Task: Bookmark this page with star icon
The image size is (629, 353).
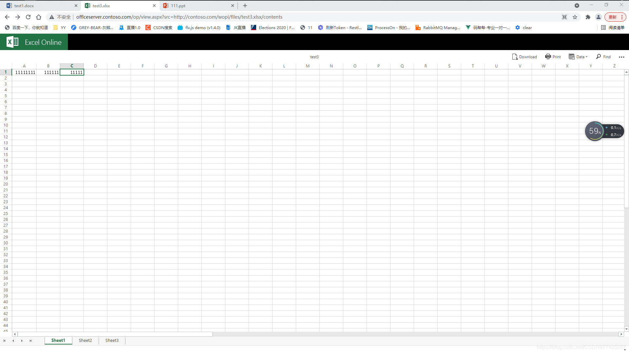Action: point(575,17)
